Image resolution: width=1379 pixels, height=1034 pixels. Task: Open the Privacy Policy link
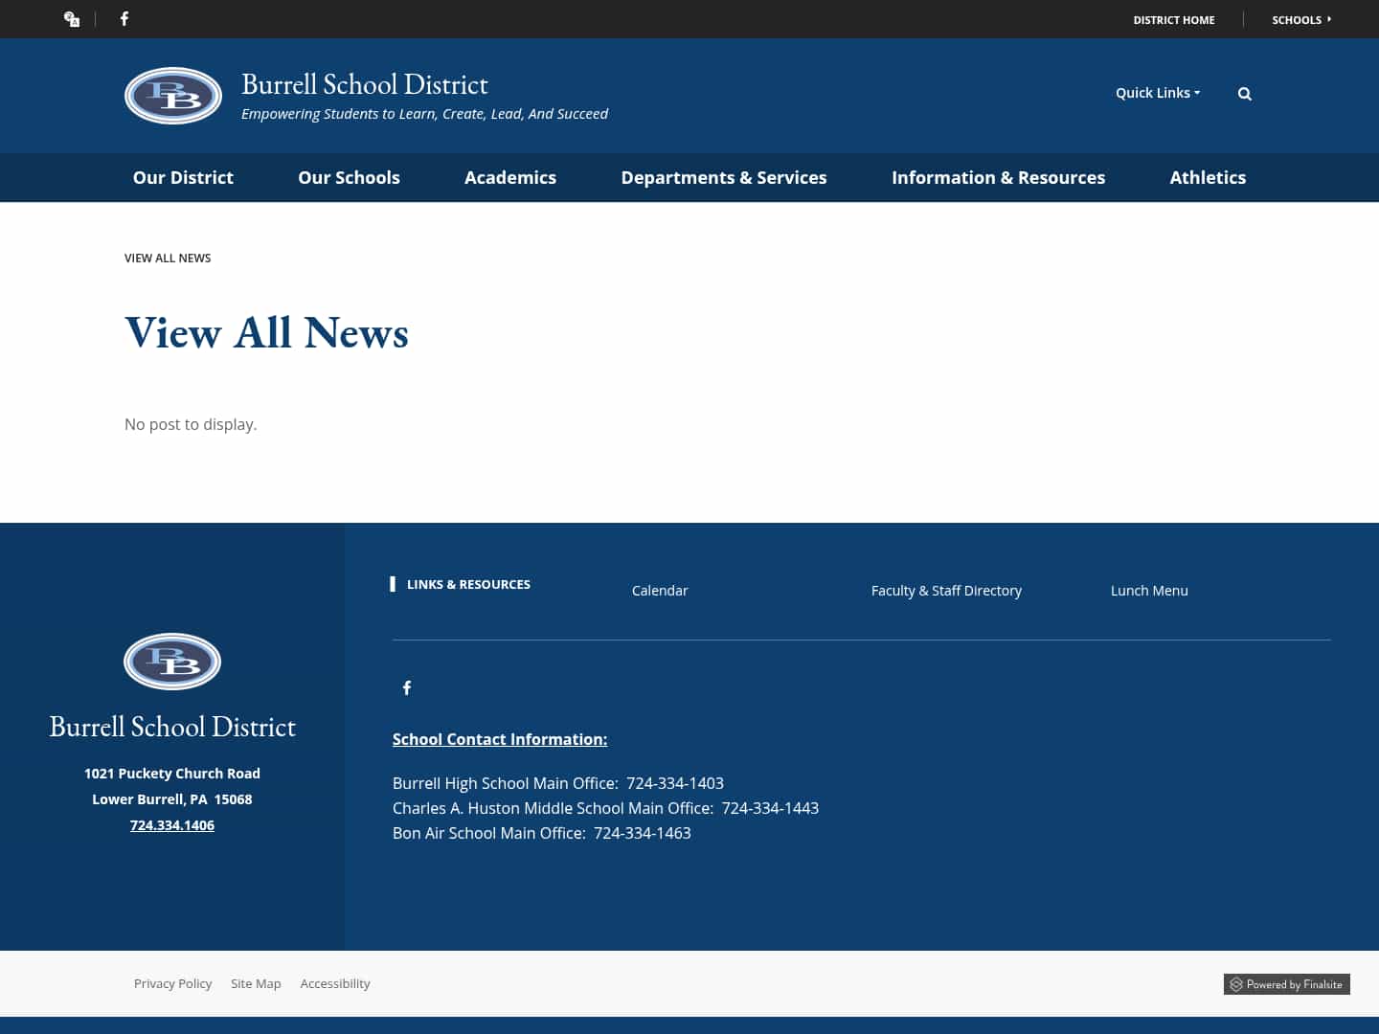[172, 983]
